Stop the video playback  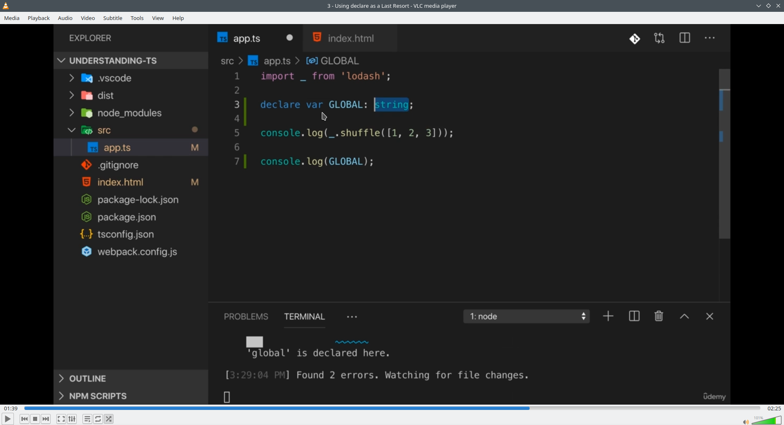coord(35,419)
